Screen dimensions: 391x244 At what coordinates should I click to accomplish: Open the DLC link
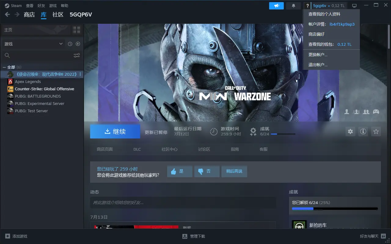(x=137, y=149)
